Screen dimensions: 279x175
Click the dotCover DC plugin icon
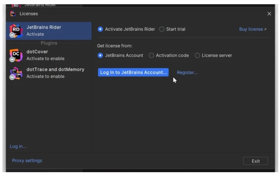point(16,55)
